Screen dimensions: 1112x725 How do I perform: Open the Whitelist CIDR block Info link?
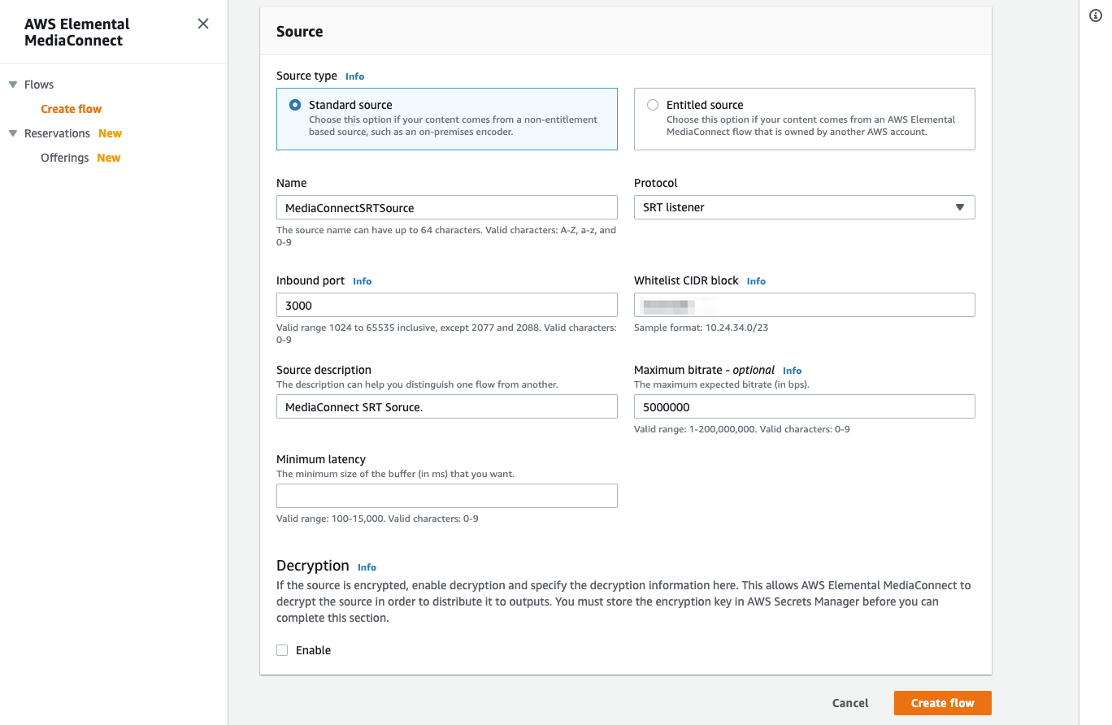(756, 280)
